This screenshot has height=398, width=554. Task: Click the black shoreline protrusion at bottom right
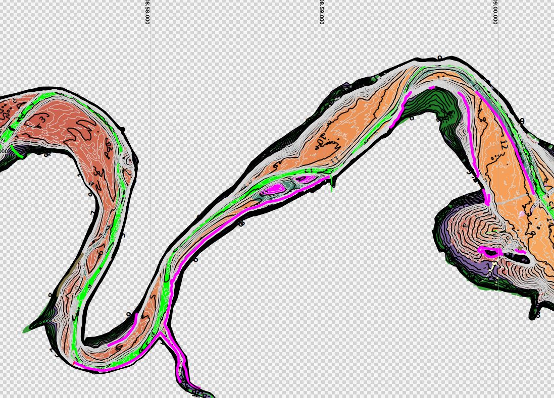534,312
